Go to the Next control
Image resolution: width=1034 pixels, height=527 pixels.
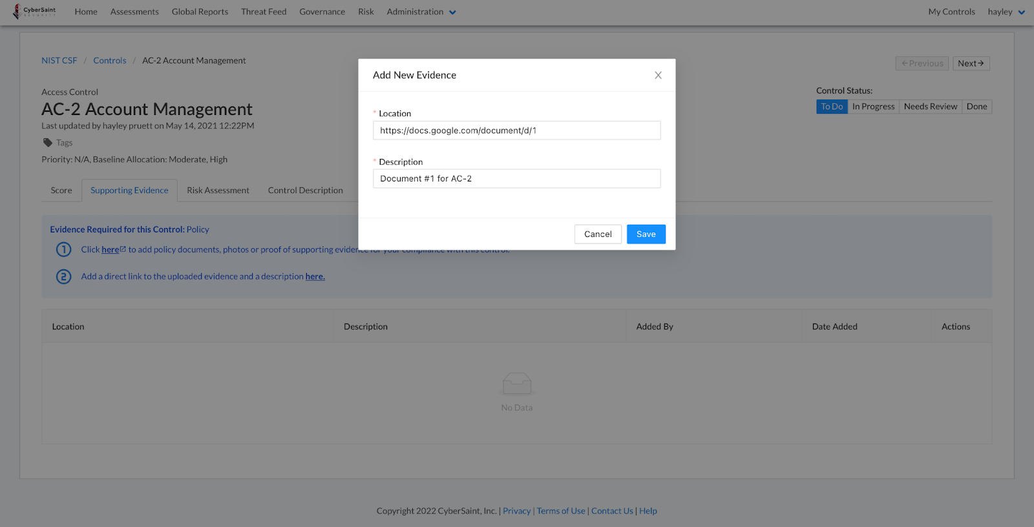click(971, 63)
